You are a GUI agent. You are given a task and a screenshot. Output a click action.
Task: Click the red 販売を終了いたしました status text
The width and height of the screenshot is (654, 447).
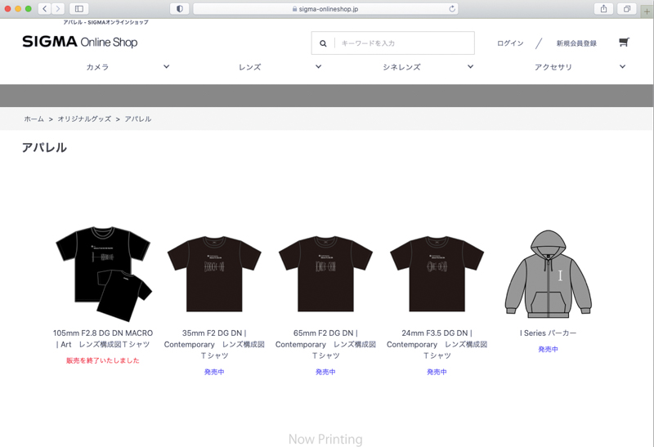click(x=103, y=360)
